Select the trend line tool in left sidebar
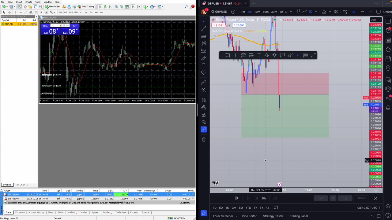 [x=204, y=28]
